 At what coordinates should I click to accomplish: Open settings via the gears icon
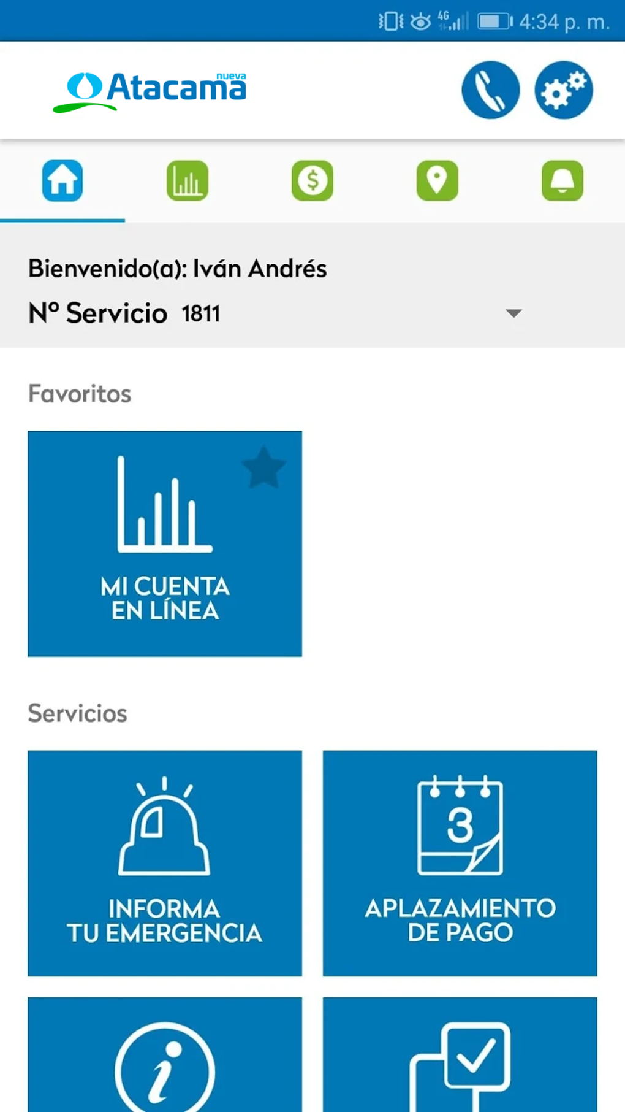pos(563,90)
